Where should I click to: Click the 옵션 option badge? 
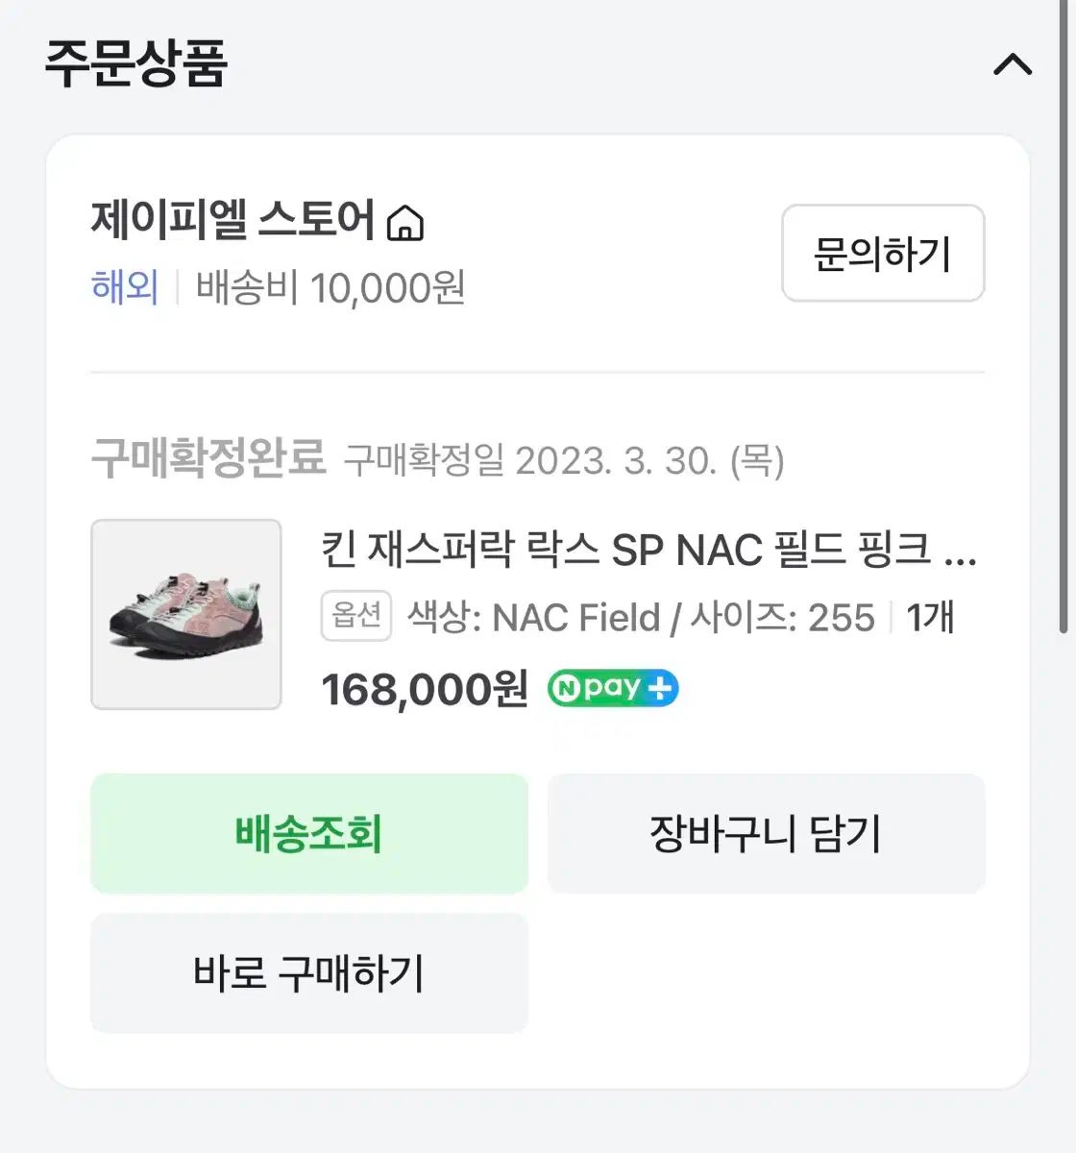[x=356, y=616]
